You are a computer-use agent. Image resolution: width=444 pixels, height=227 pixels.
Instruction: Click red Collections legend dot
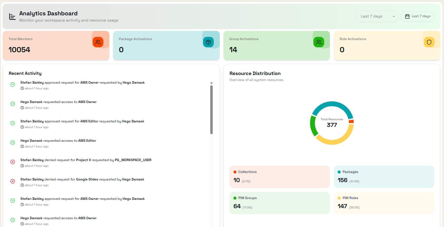(235, 172)
